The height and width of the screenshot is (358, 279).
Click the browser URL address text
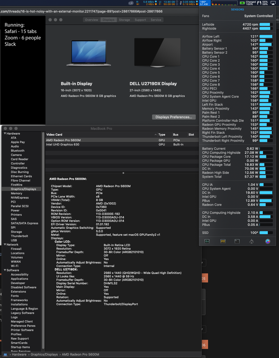click(x=81, y=11)
